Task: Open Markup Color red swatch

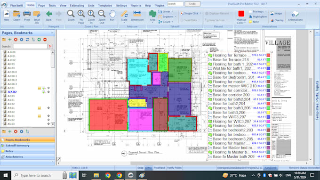Action: pos(241,14)
